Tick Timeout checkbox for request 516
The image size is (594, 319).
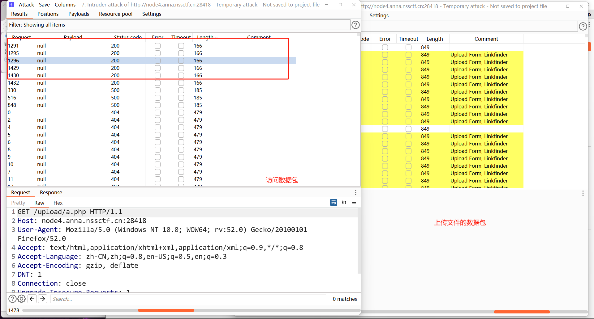point(181,98)
